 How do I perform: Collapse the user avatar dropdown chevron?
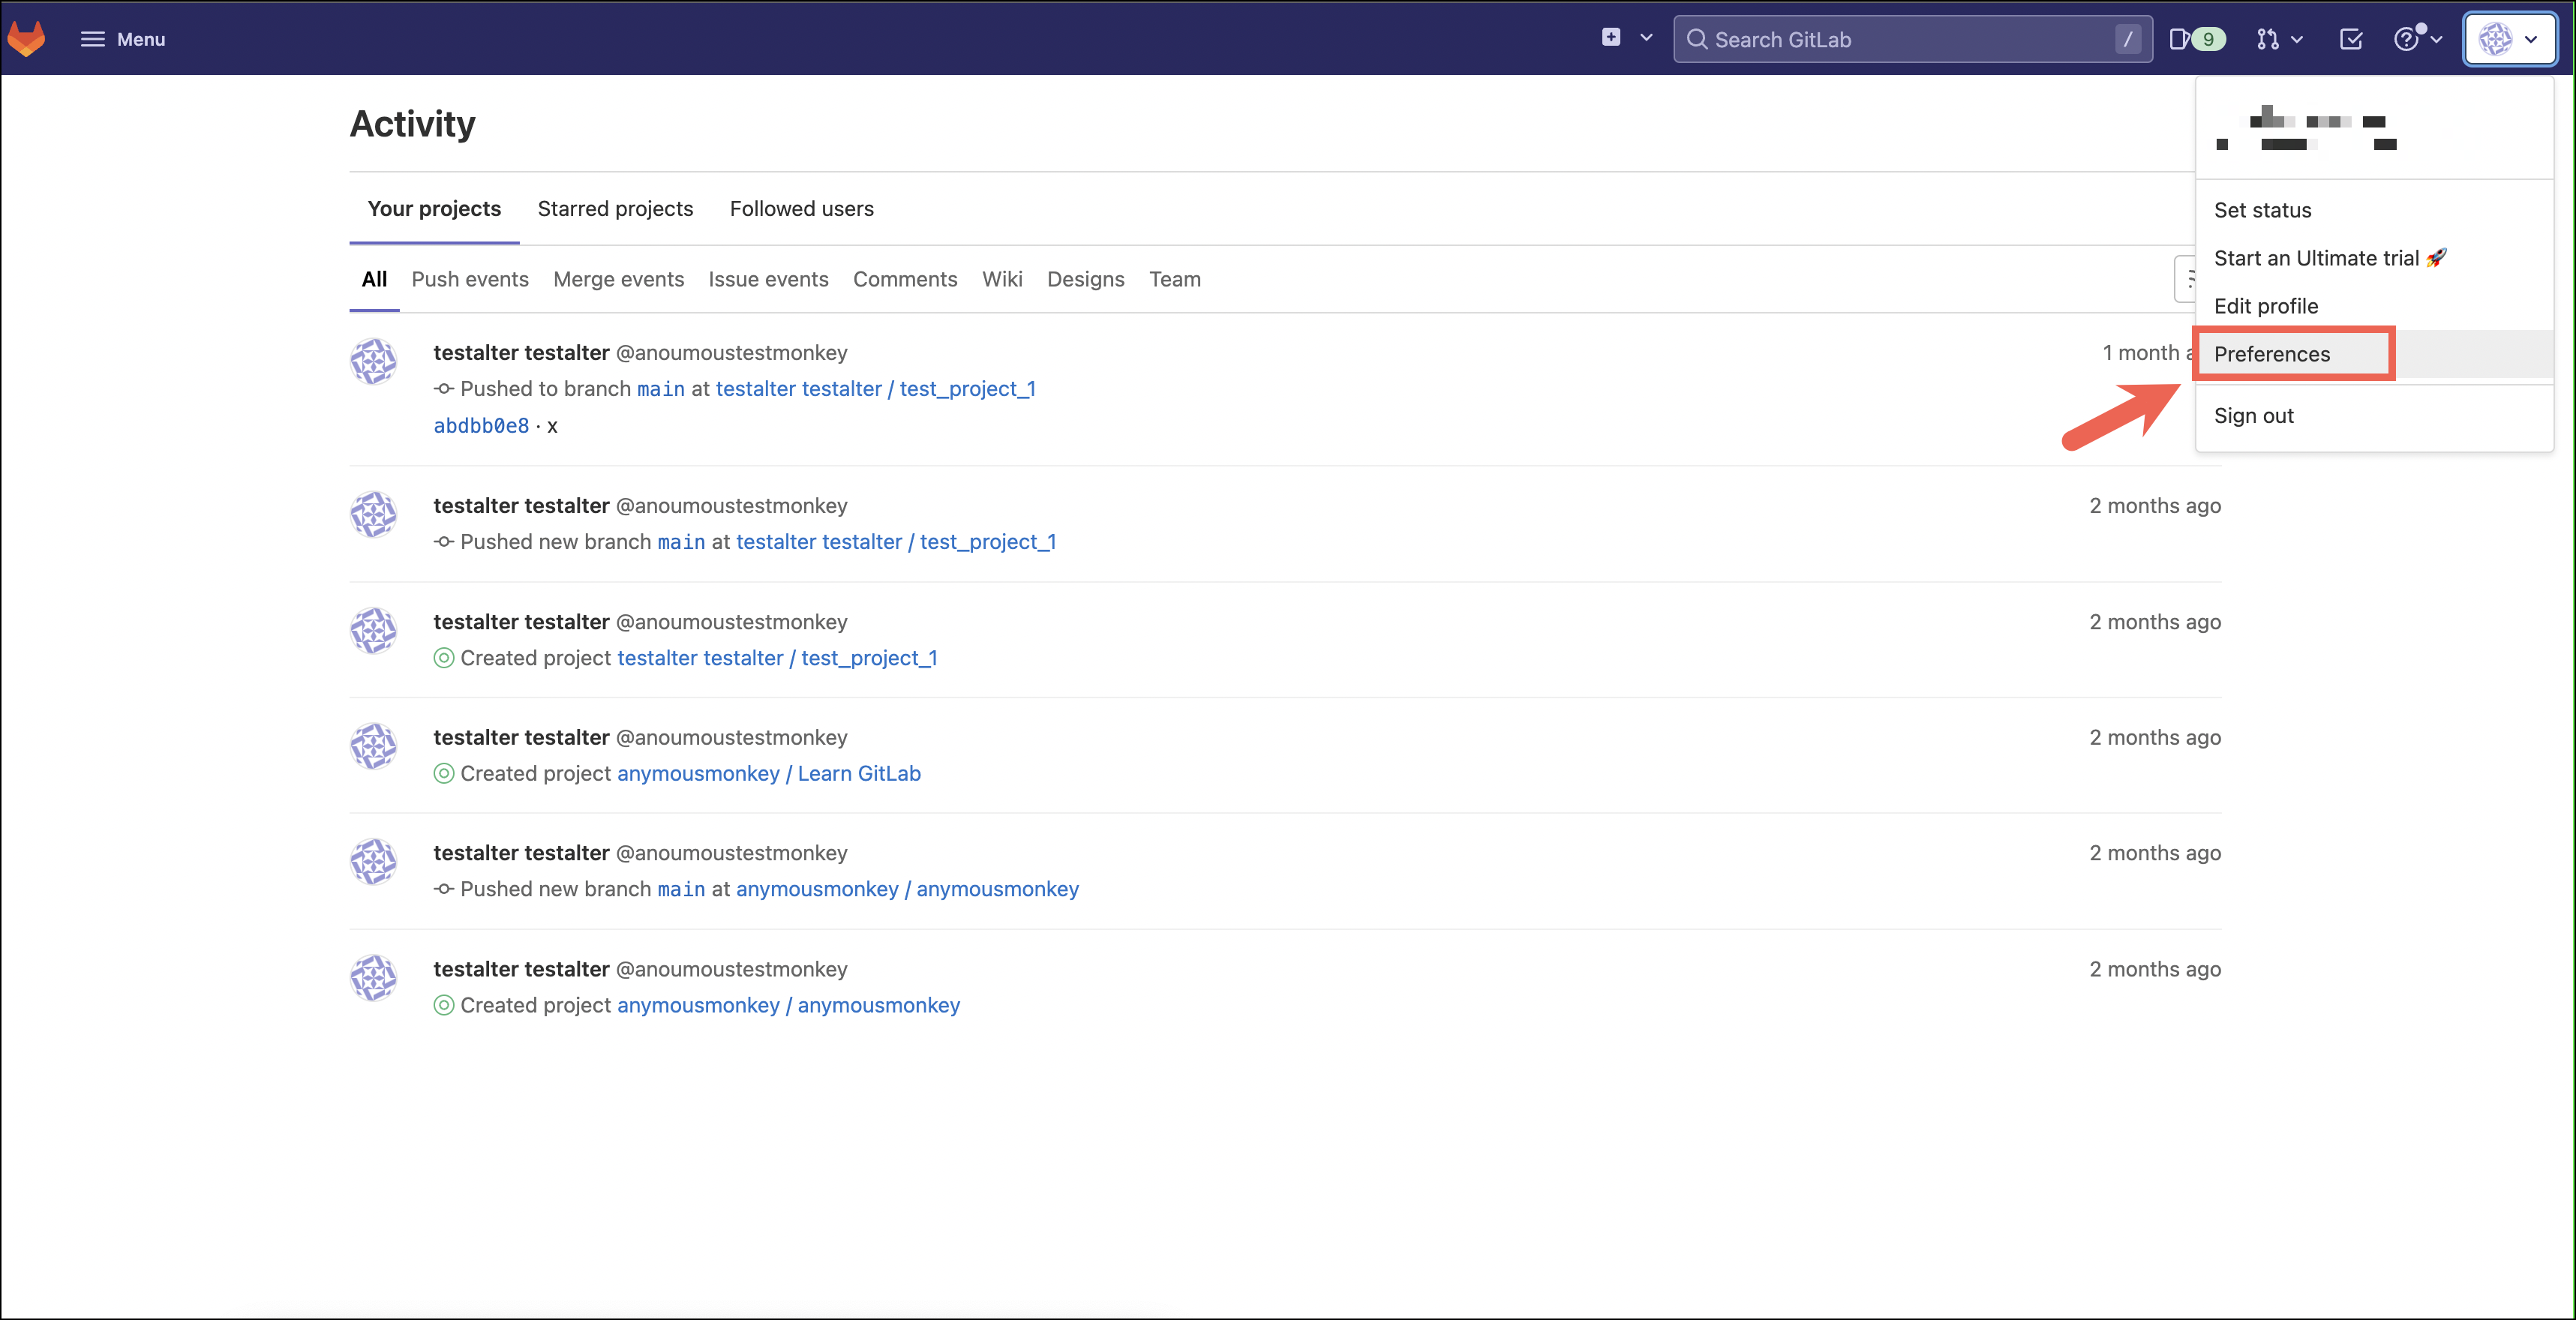coord(2531,39)
